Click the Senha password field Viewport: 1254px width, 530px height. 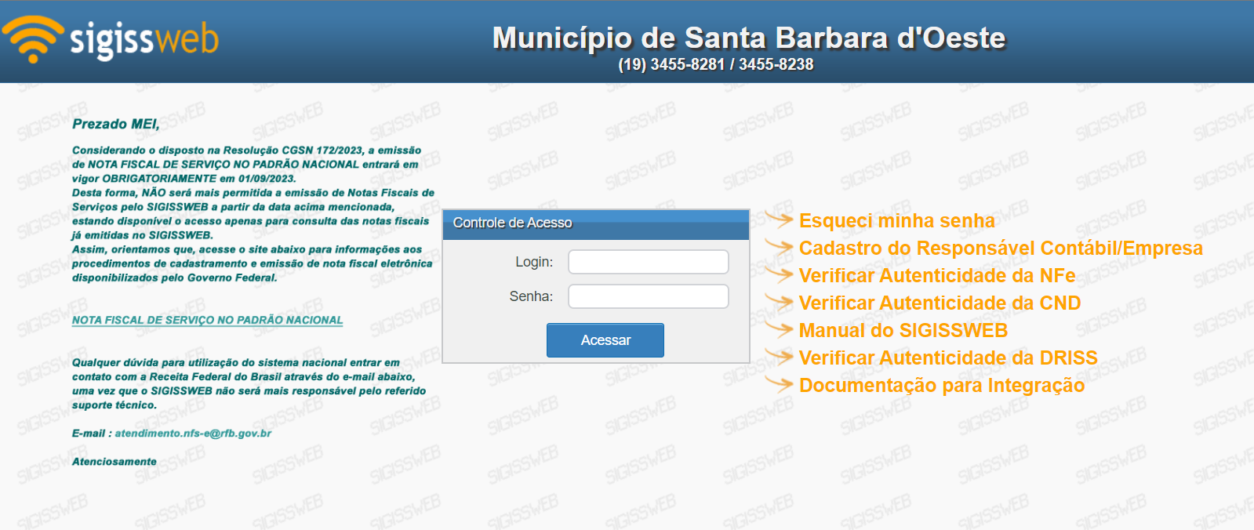[649, 296]
